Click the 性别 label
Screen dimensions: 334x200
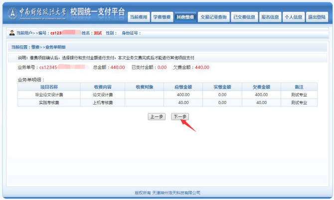point(111,33)
